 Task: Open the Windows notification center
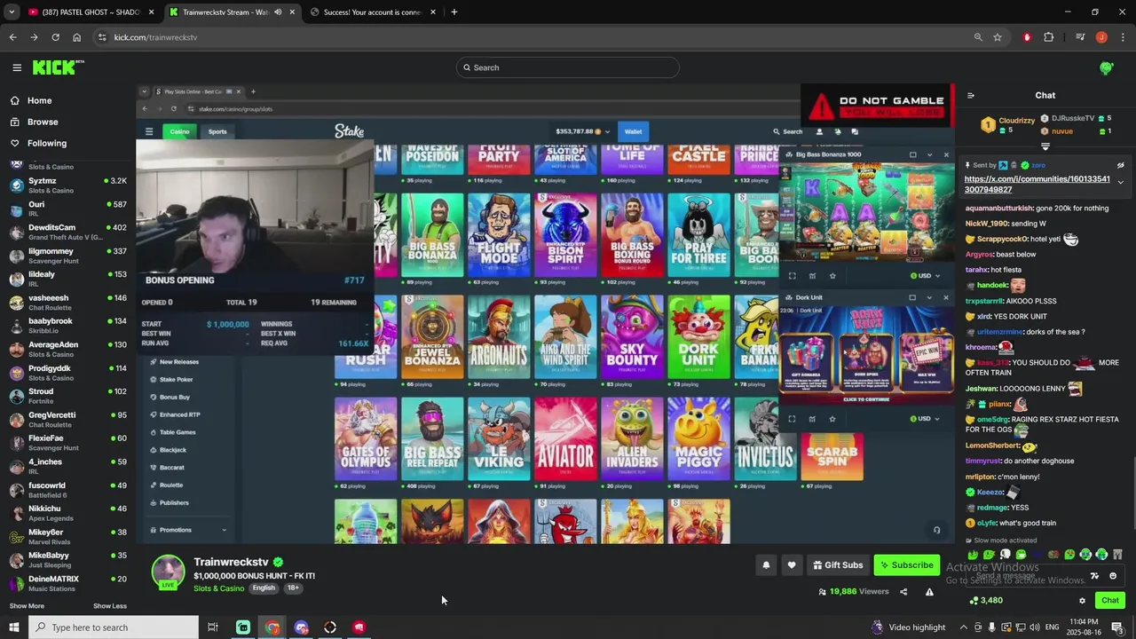tap(1116, 627)
